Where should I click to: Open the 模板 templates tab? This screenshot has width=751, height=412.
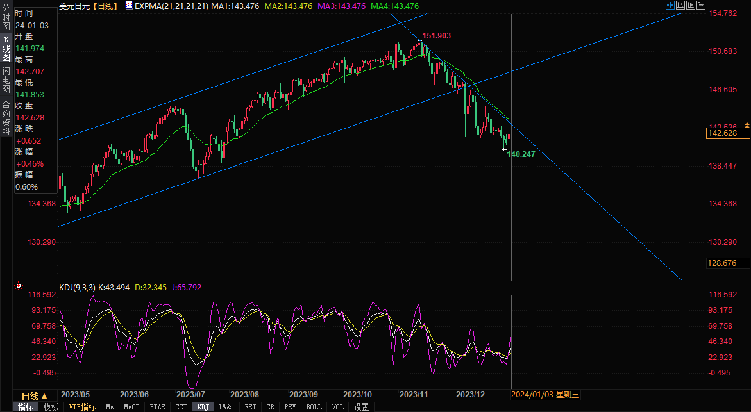[51, 407]
